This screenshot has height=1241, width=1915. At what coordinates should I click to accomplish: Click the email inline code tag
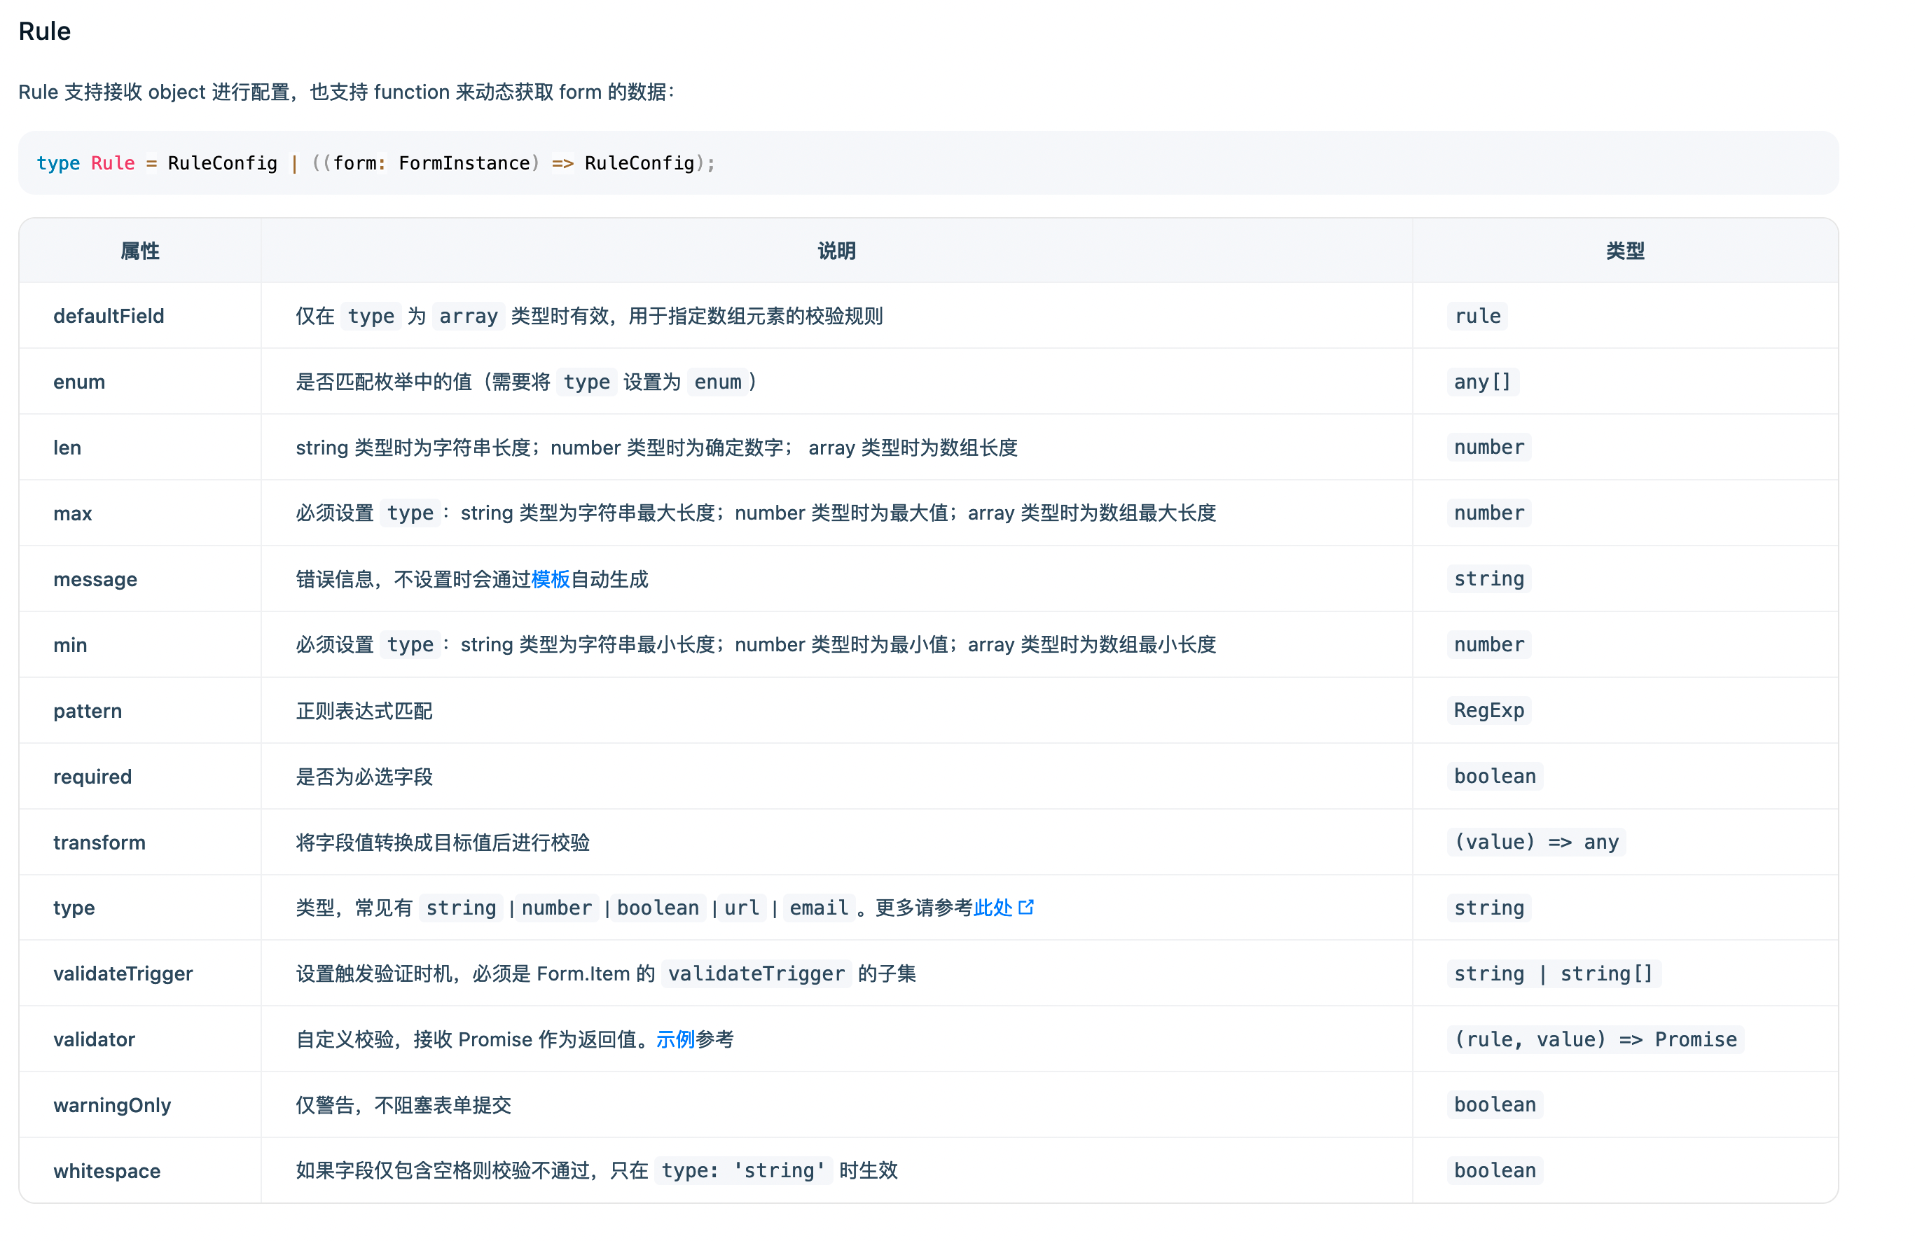click(x=818, y=908)
